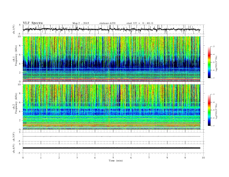Viewport: 229px width, 177px height.
Task: Click the "start UT = 0:40:0" text
Action: (140, 23)
